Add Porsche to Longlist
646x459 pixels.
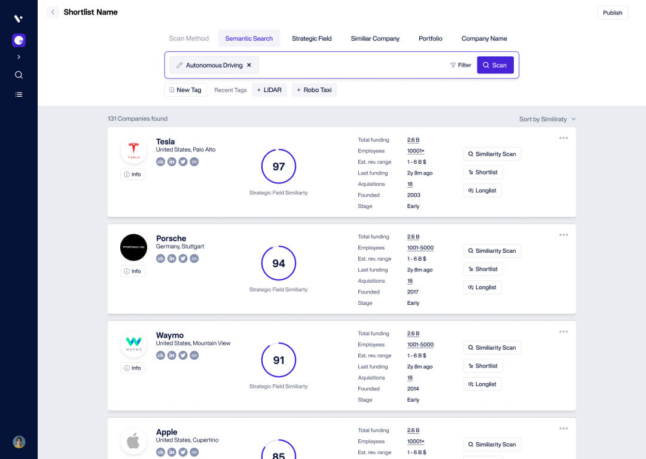click(x=483, y=287)
